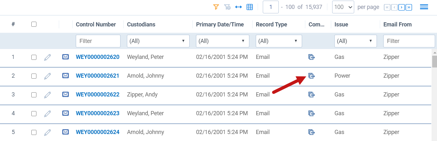This screenshot has width=437, height=141.
Task: Sort by Control Number column header
Action: [96, 24]
